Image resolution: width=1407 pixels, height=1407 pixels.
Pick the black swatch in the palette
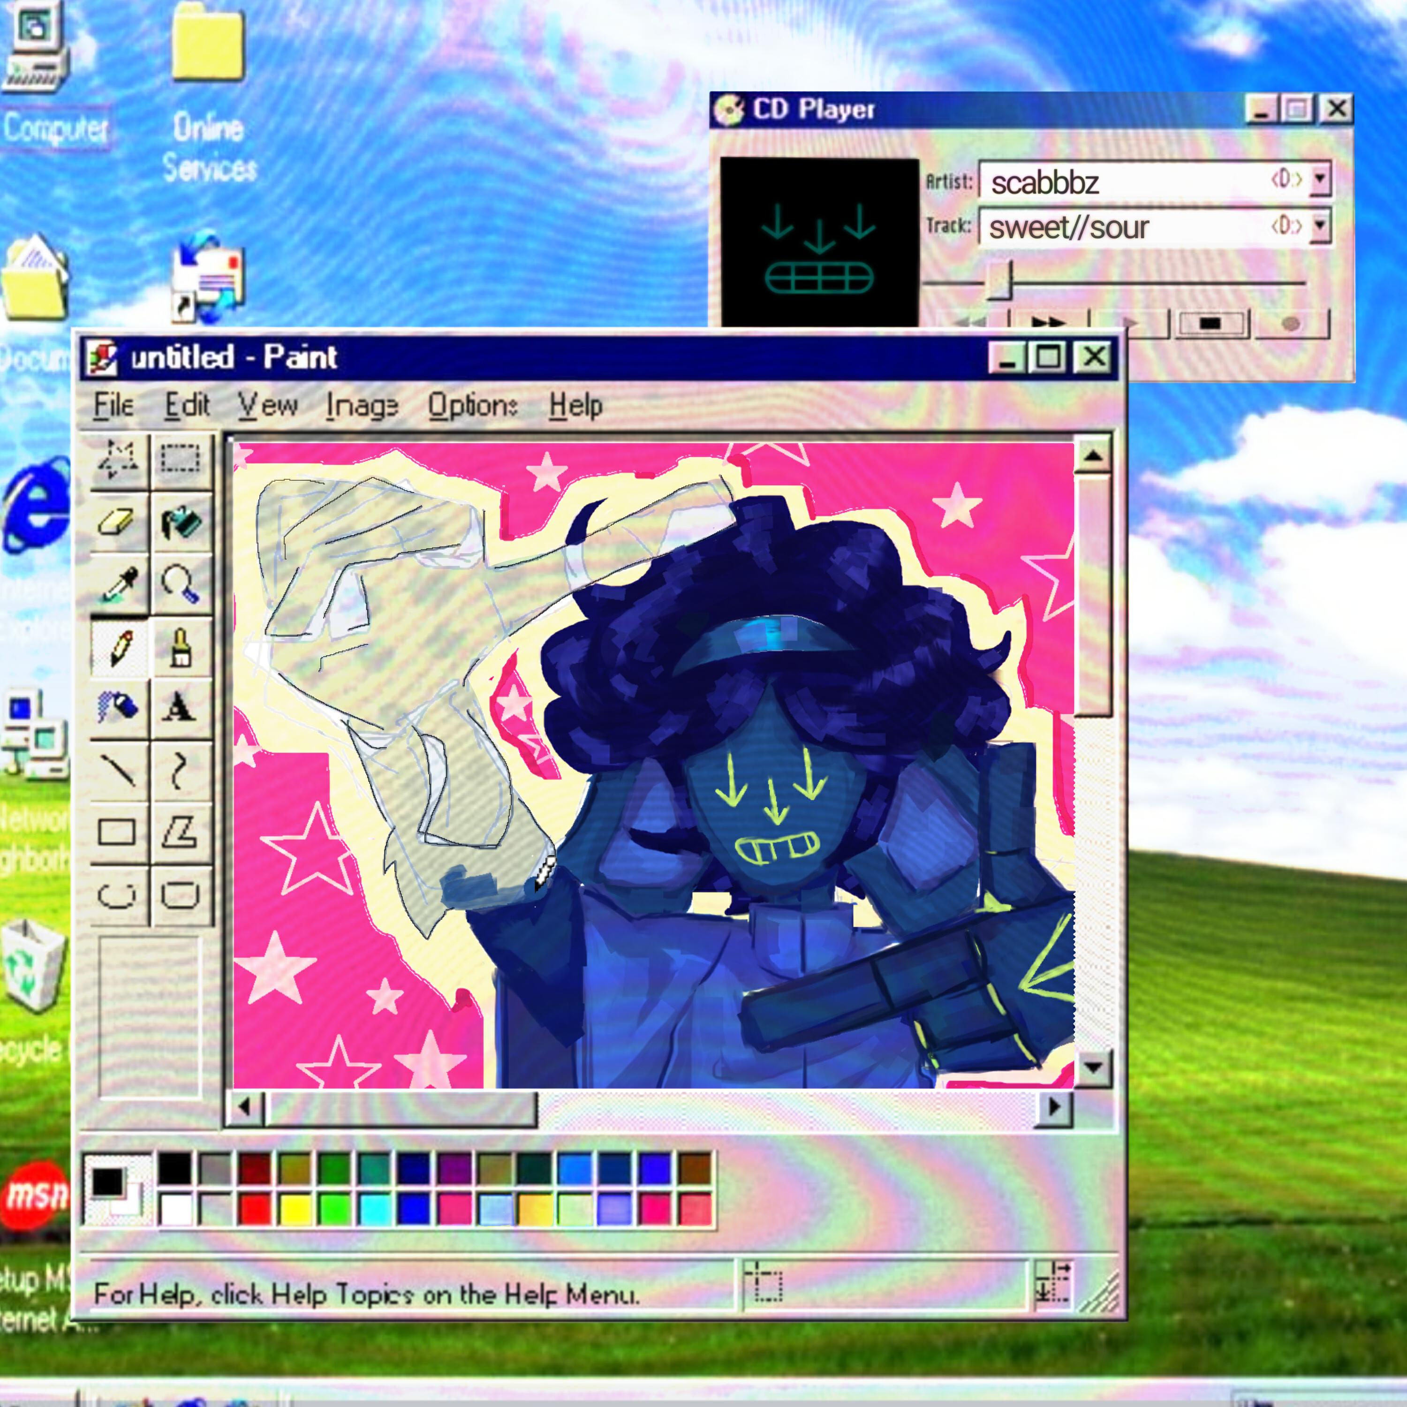pos(175,1169)
